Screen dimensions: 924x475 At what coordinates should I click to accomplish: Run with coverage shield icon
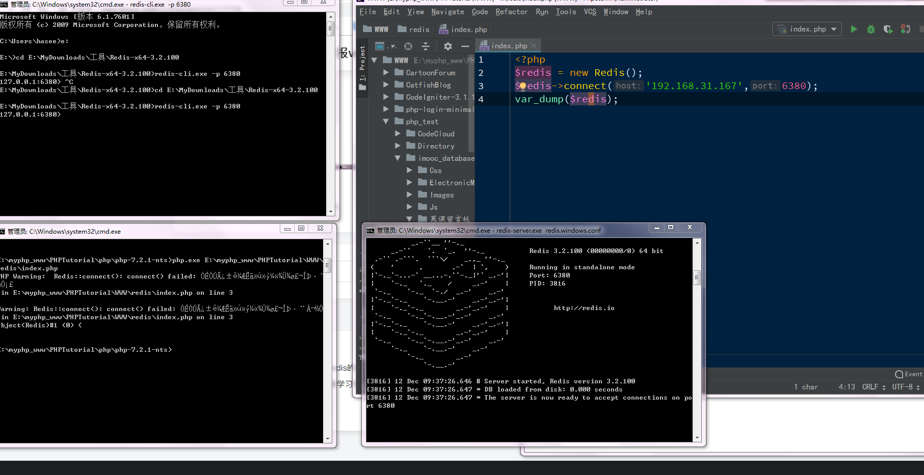(888, 29)
